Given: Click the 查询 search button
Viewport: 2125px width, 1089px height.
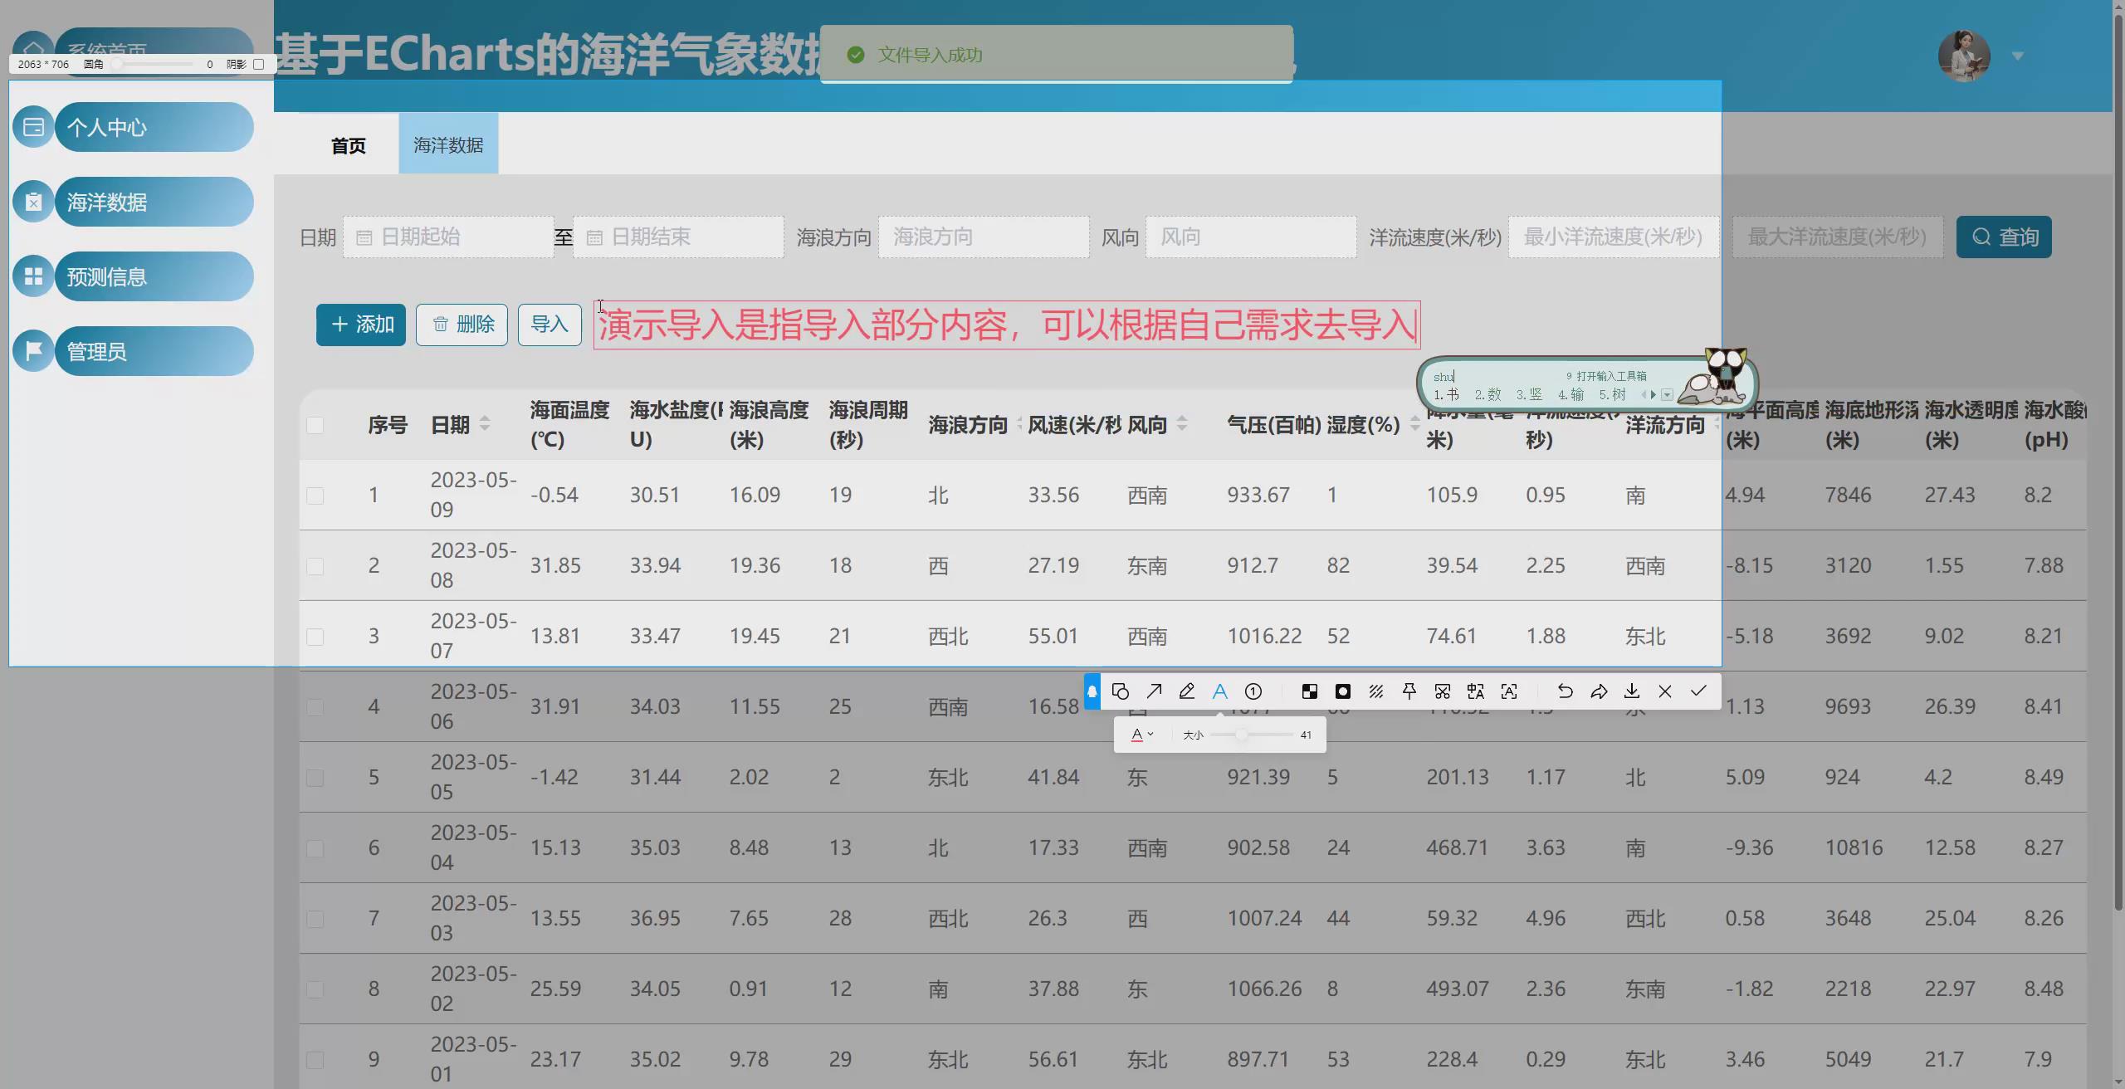Looking at the screenshot, I should (x=2004, y=237).
